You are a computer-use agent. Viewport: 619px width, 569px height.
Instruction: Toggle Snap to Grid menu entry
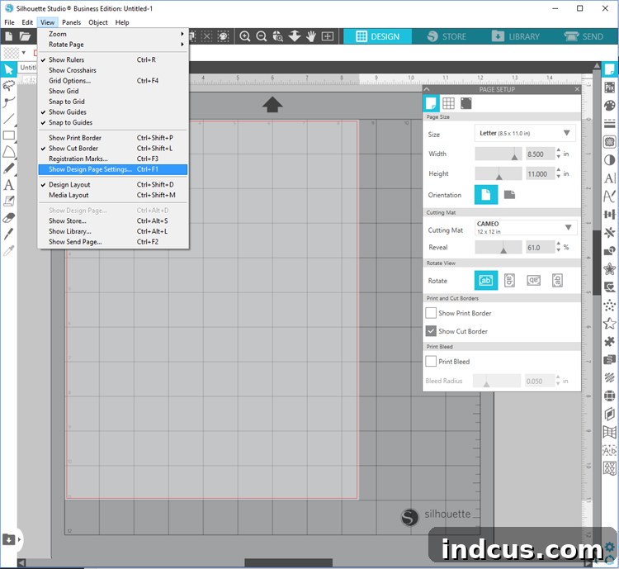coord(113,102)
